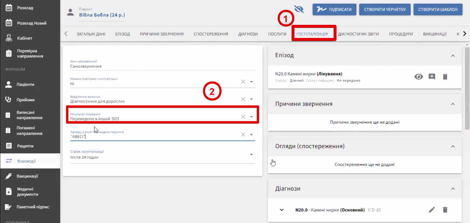Screen dimensions: 470x223
Task: Open Рецепти in the sidebar
Action: tap(25, 146)
